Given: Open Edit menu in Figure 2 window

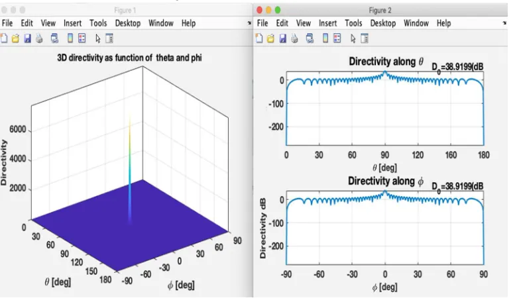Looking at the screenshot, I should tap(282, 23).
